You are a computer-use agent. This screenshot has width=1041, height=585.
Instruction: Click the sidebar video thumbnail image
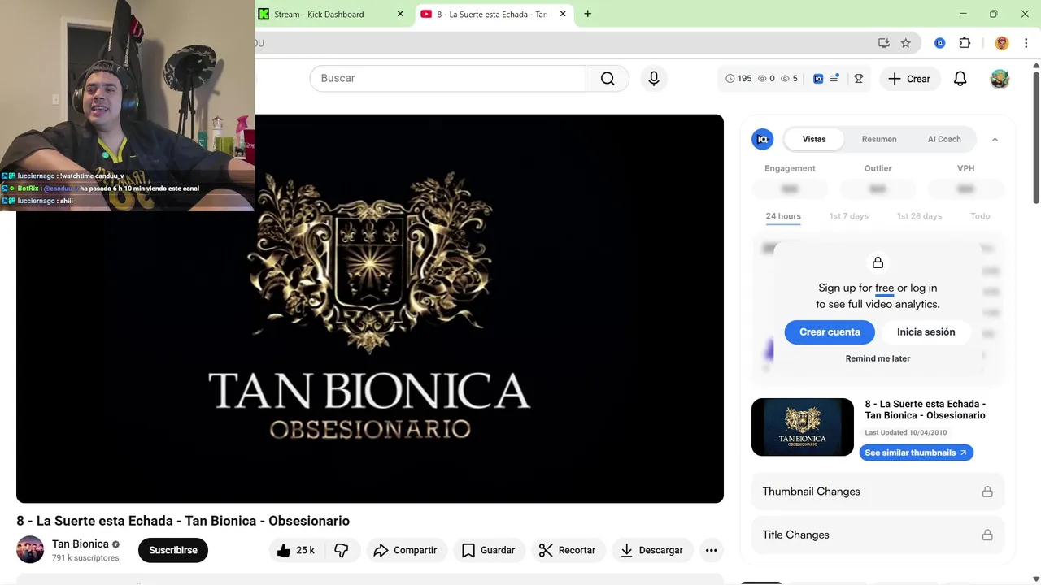pyautogui.click(x=803, y=427)
